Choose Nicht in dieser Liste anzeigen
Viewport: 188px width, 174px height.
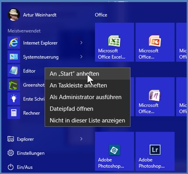tap(87, 121)
